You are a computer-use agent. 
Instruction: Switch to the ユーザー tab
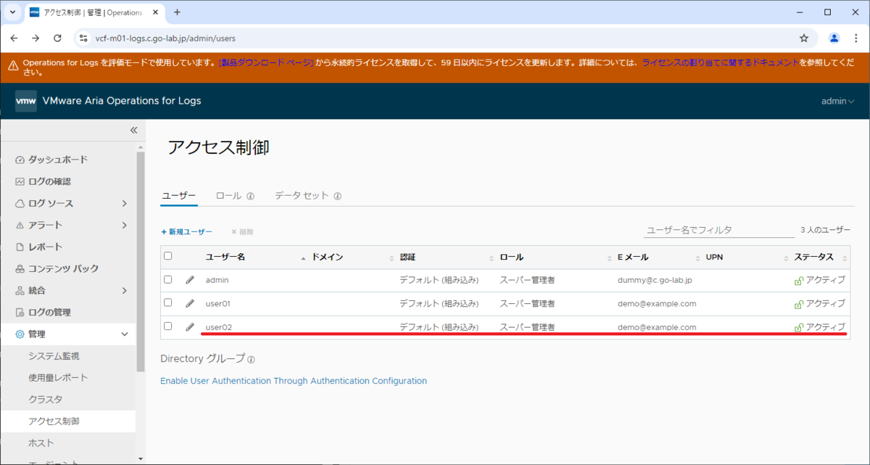tap(178, 196)
